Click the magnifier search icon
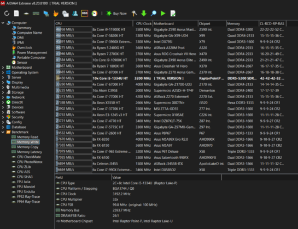Screen dimensions: 298x229 (154, 13)
